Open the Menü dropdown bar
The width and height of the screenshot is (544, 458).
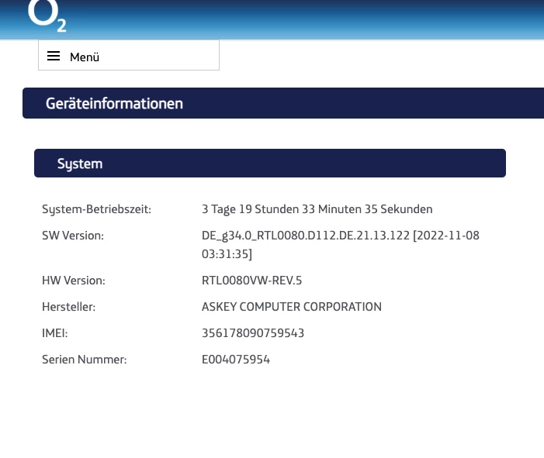129,56
